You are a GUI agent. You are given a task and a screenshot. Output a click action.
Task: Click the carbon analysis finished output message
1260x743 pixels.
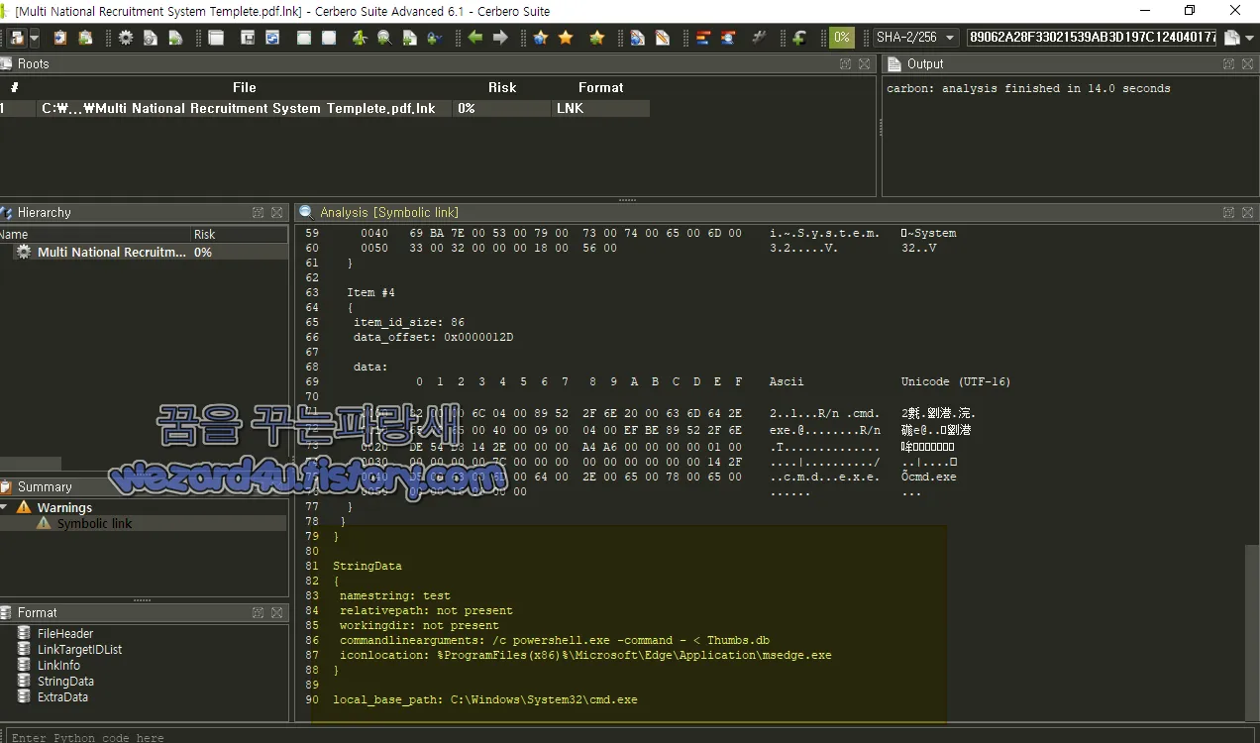(x=1028, y=88)
